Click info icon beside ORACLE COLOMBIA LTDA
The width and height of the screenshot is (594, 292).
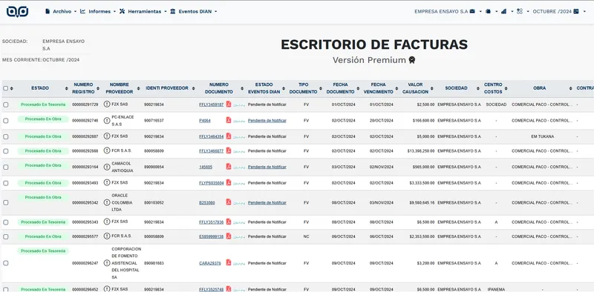[x=107, y=202]
